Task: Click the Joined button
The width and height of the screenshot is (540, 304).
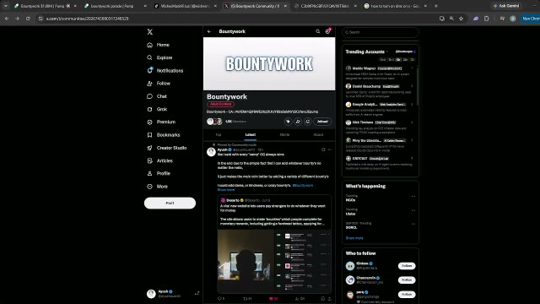Action: [322, 122]
